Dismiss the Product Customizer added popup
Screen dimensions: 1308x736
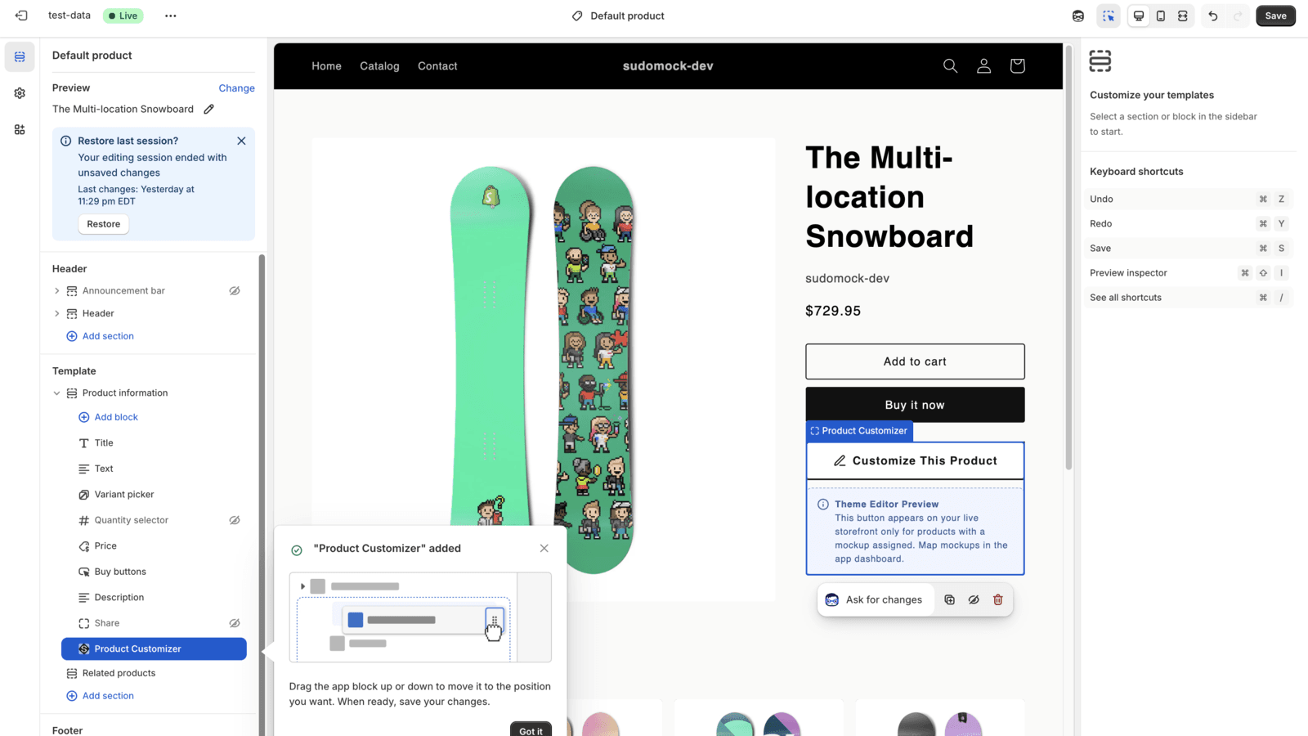pyautogui.click(x=544, y=548)
